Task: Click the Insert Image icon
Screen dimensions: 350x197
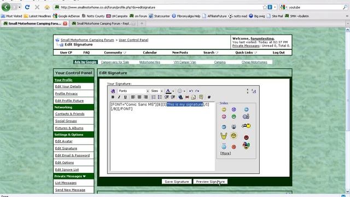Action: pyautogui.click(x=194, y=97)
